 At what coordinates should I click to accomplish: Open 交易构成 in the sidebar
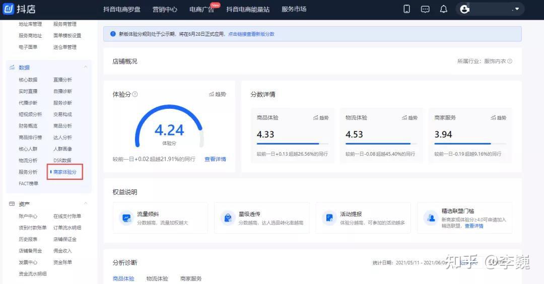click(x=62, y=114)
